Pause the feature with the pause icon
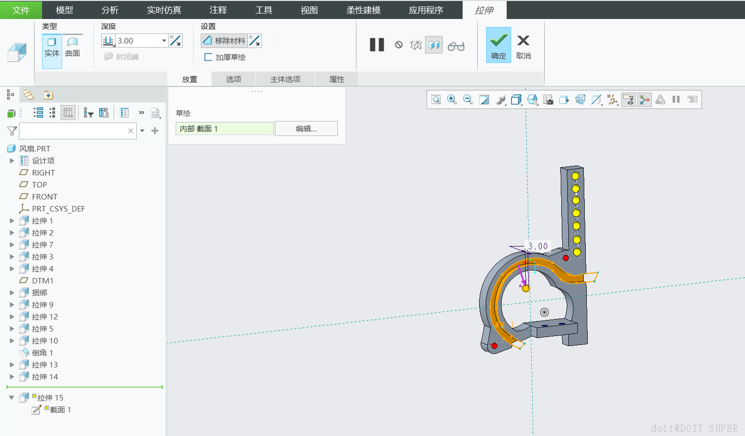745x436 pixels. point(377,45)
